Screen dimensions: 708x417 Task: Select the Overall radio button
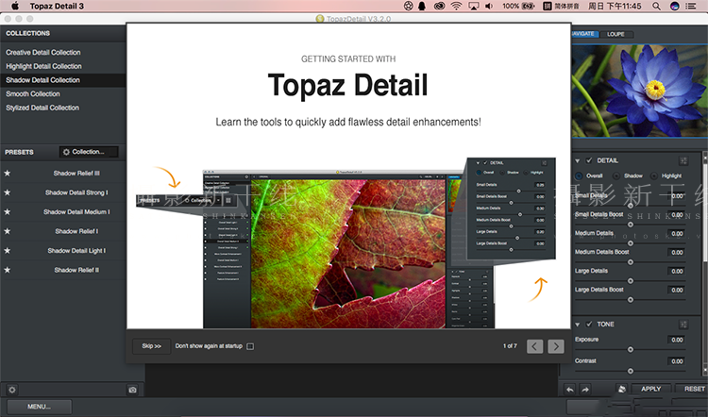[579, 175]
